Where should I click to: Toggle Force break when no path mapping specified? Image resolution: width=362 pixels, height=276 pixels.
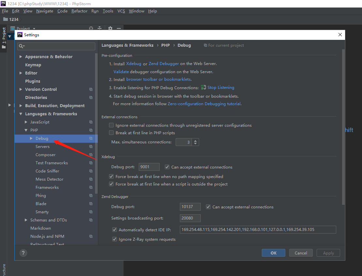coord(111,176)
